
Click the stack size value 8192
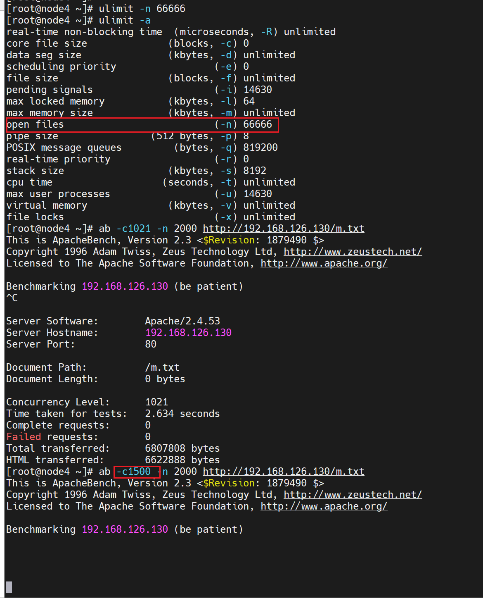[255, 171]
